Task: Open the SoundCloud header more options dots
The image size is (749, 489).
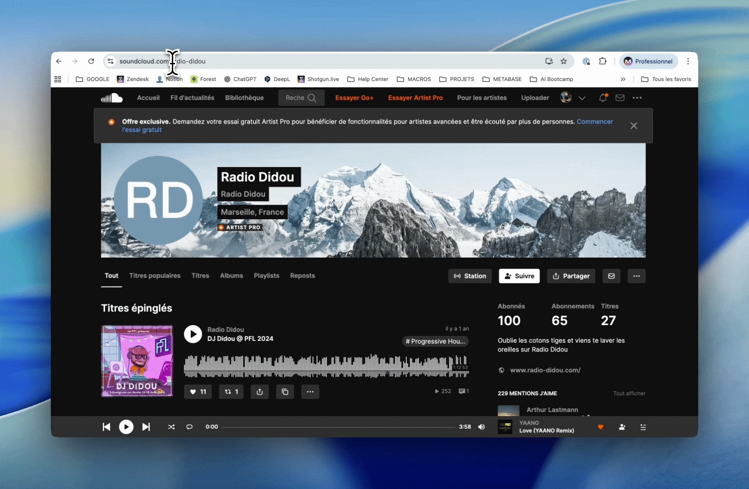Action: click(x=637, y=98)
